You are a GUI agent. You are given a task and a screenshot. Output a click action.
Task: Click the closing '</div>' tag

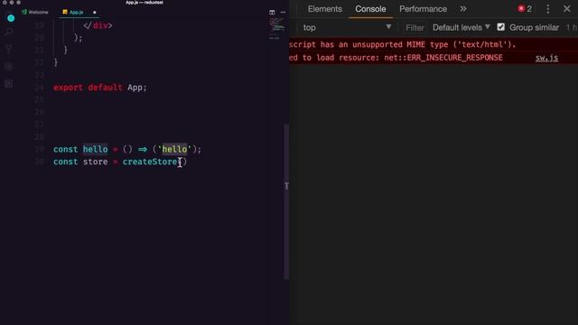pyautogui.click(x=98, y=25)
